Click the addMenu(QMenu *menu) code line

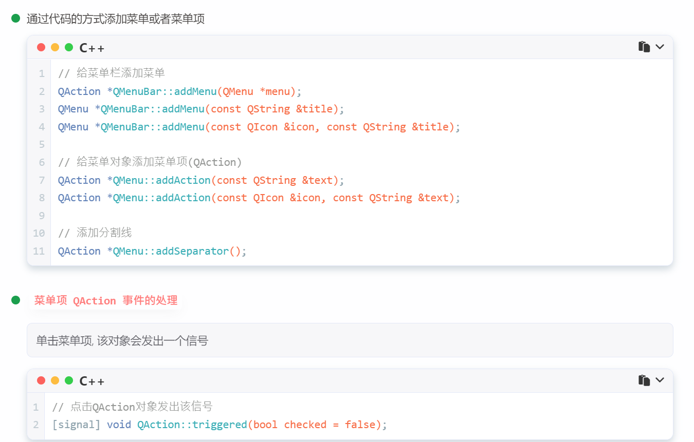[179, 91]
